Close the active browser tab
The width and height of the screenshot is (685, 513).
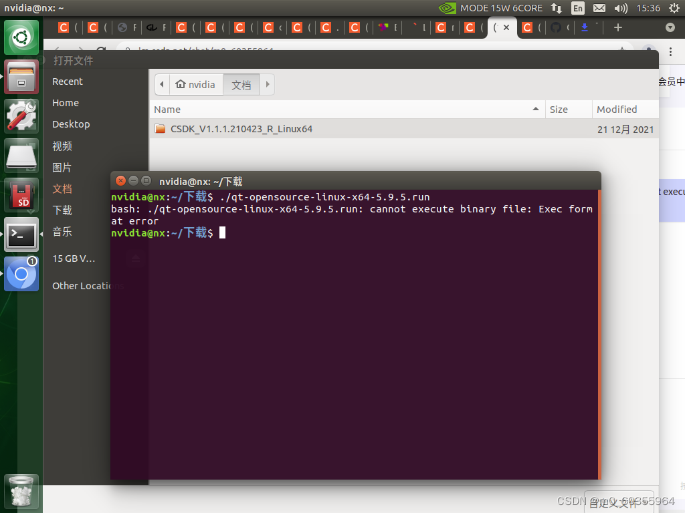point(506,27)
